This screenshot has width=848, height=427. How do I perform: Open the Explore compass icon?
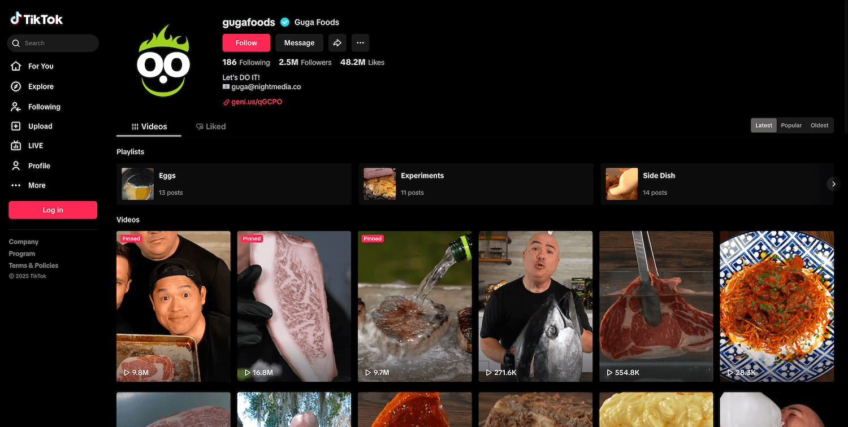(x=16, y=86)
